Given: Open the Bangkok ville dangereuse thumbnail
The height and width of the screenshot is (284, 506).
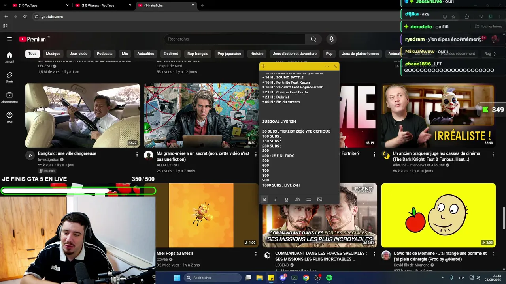Looking at the screenshot, I should (x=83, y=115).
